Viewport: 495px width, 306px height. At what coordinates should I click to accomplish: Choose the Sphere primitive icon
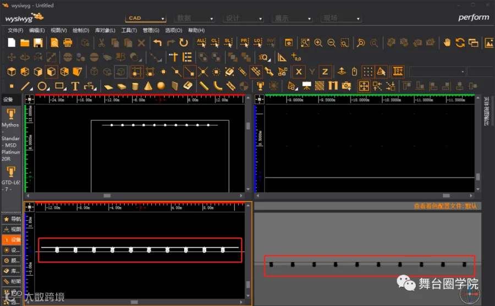point(161,86)
